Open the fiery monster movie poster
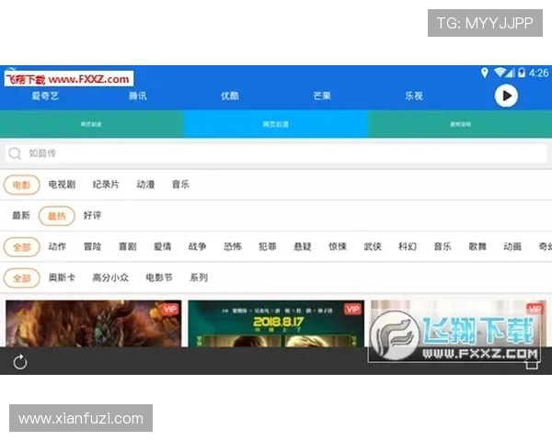Screen dimensions: 552x441 (x=94, y=323)
